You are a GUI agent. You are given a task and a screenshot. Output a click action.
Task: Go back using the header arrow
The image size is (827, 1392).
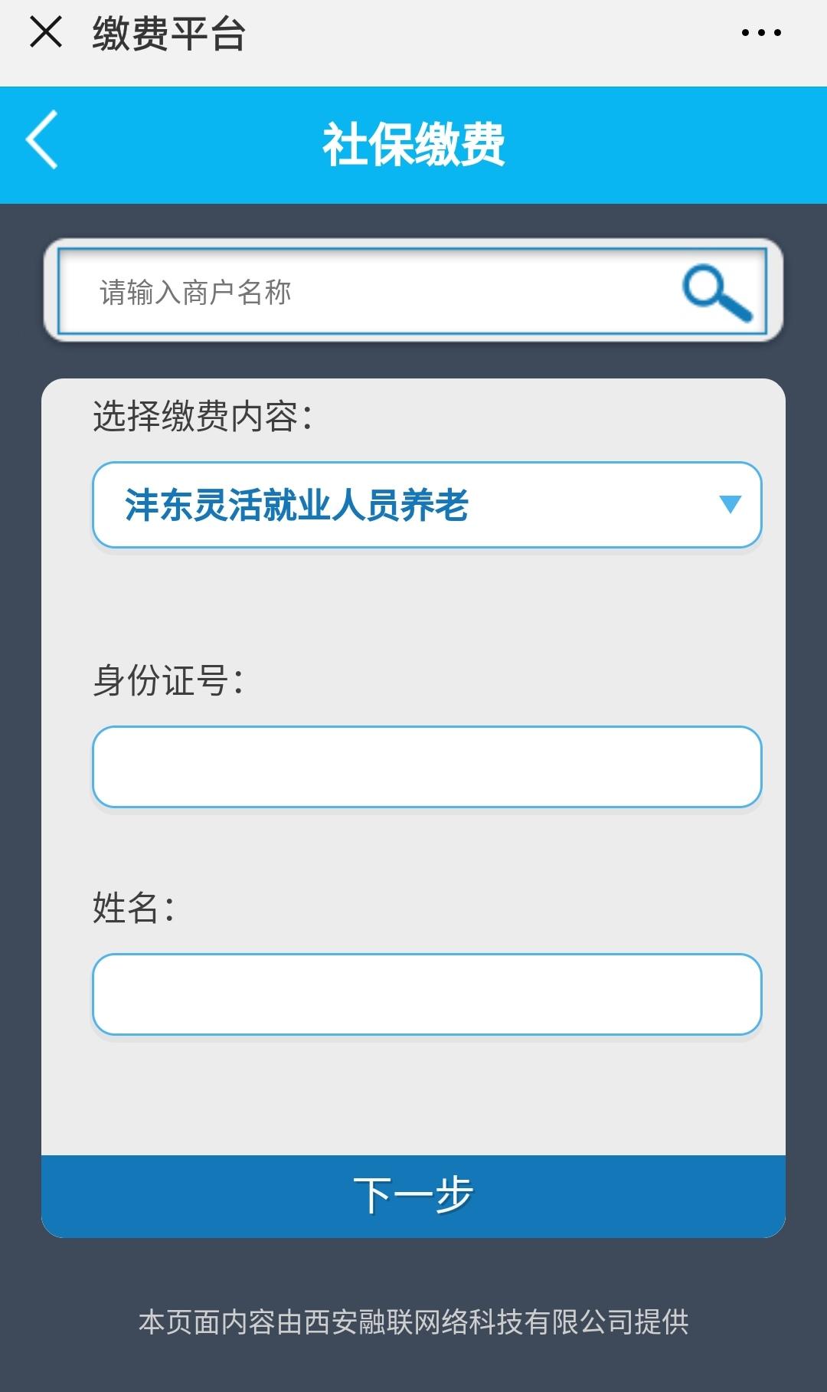pos(43,139)
